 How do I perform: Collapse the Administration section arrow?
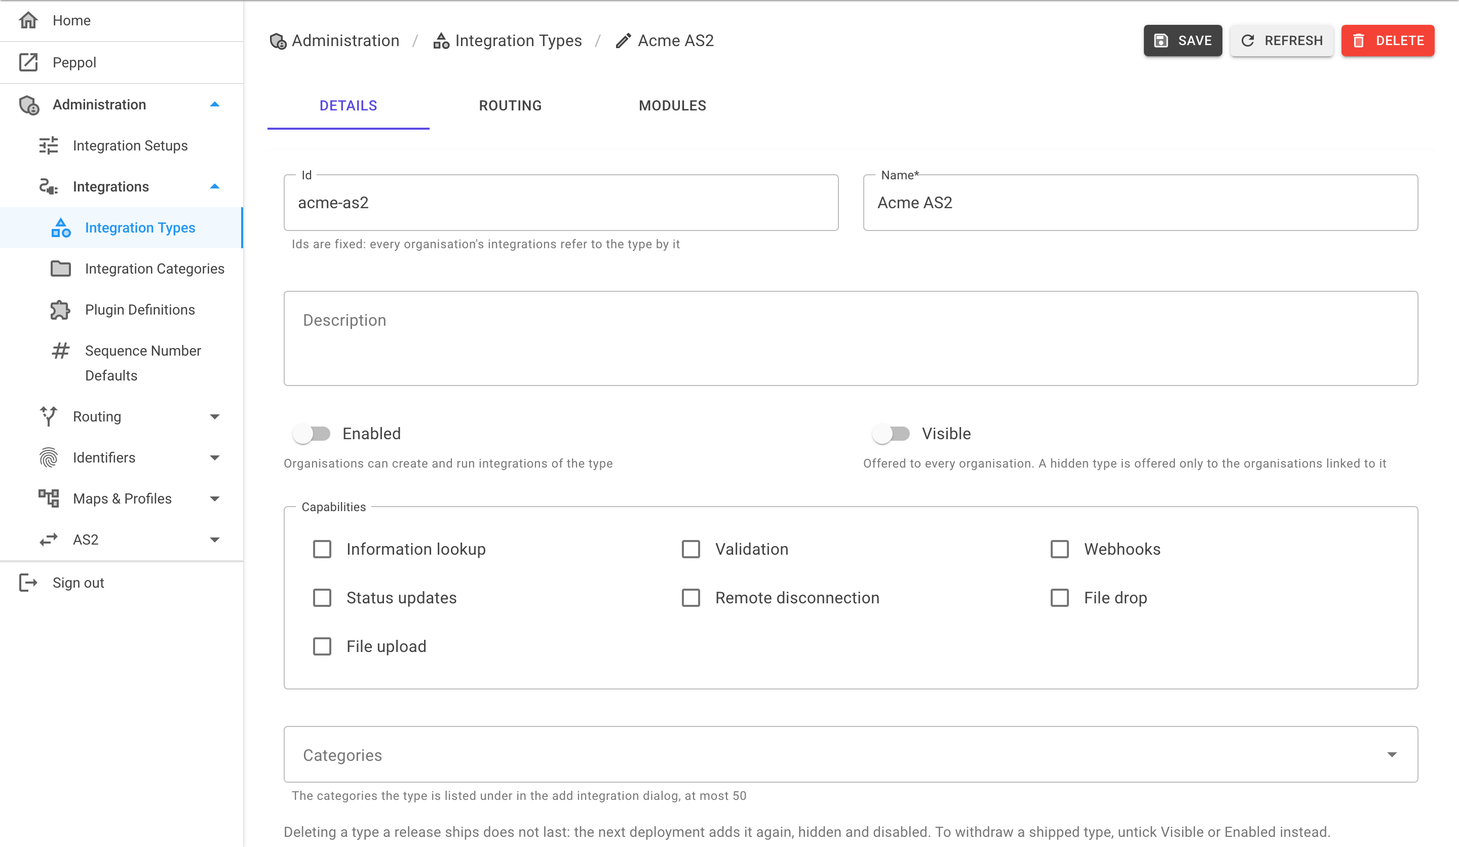tap(215, 105)
